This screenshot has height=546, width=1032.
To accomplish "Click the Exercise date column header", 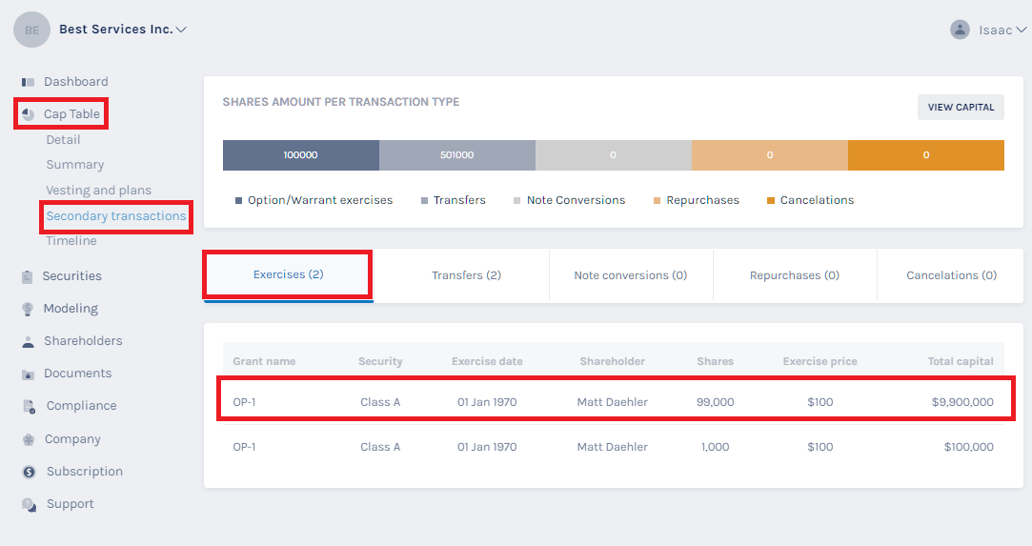I will (x=487, y=361).
